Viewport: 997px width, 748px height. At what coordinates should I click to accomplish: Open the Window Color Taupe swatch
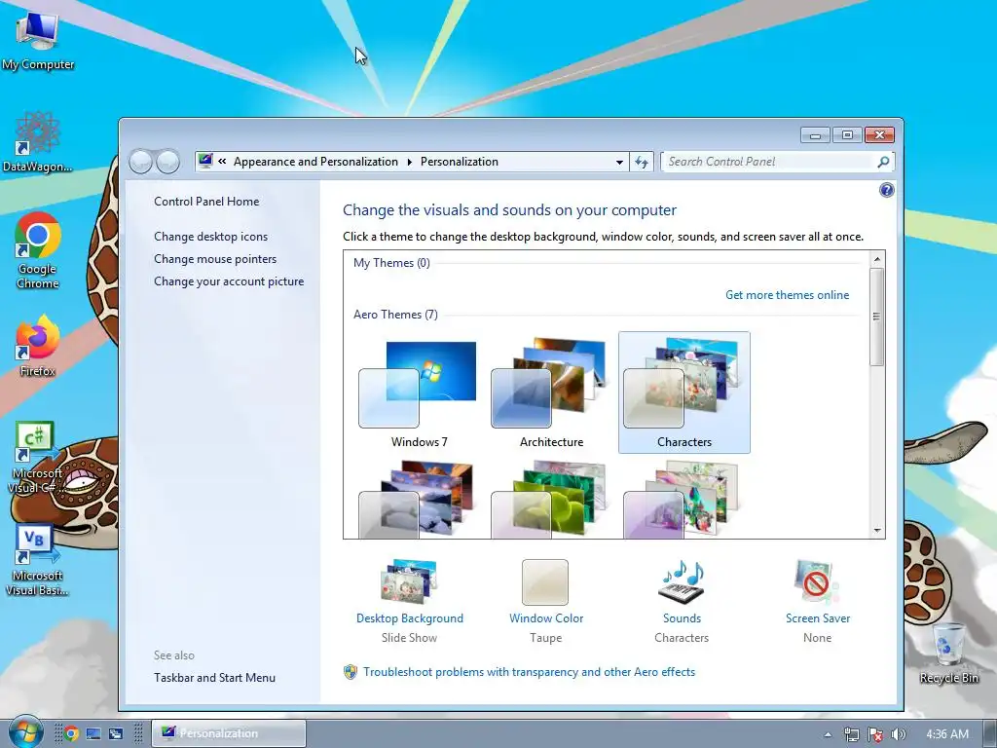[545, 582]
